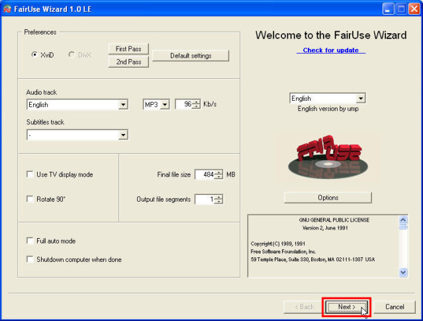Click Next to continue the wizard
The height and width of the screenshot is (321, 423).
[x=346, y=307]
